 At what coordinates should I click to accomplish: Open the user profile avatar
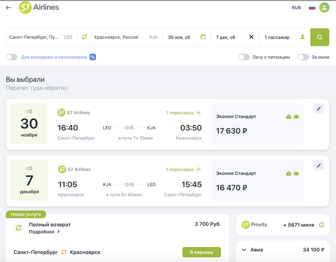click(324, 7)
